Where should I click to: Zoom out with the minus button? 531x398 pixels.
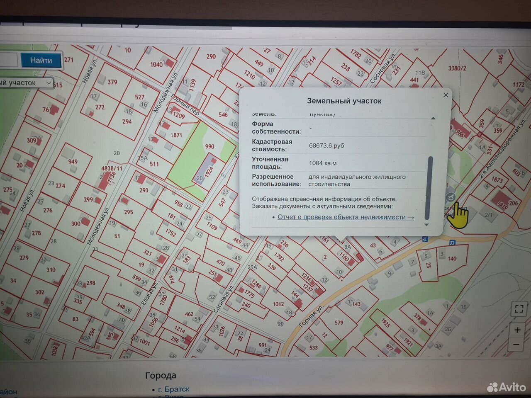pos(516,345)
